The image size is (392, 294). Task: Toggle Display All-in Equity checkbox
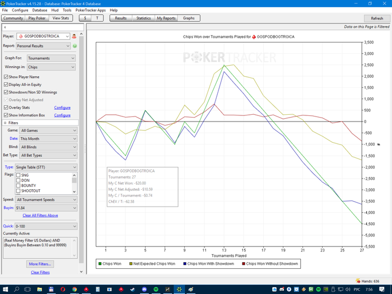click(6, 85)
